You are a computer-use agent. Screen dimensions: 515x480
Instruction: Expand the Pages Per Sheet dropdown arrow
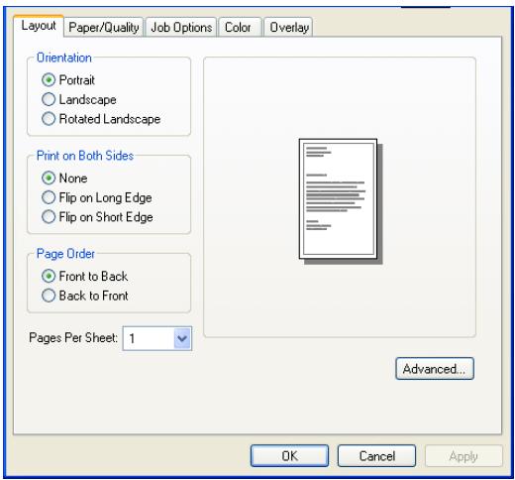pos(182,338)
